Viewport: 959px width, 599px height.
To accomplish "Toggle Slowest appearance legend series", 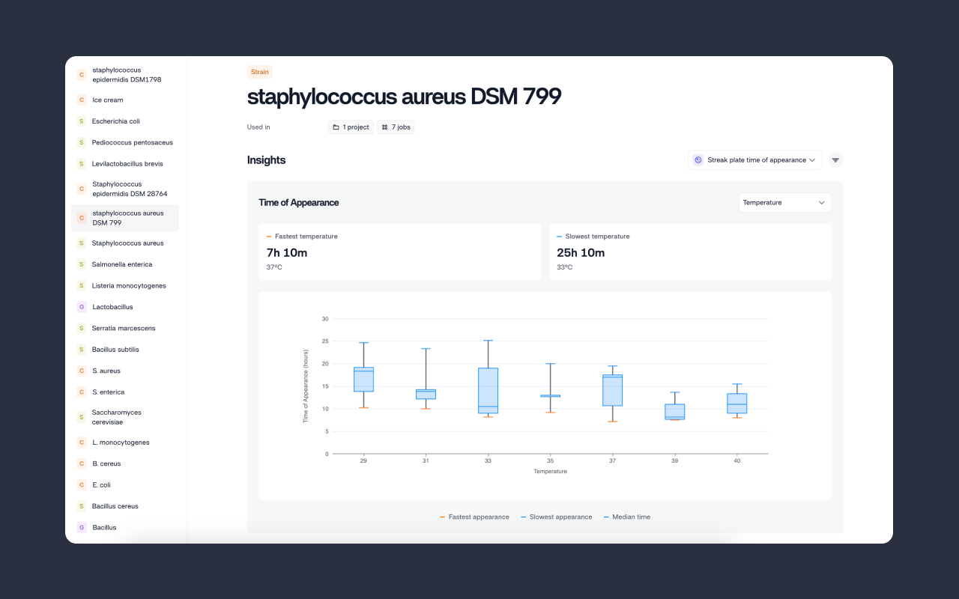I will click(x=556, y=517).
